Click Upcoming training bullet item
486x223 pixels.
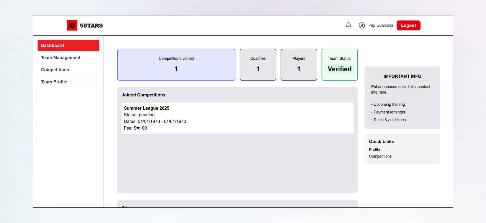point(389,104)
